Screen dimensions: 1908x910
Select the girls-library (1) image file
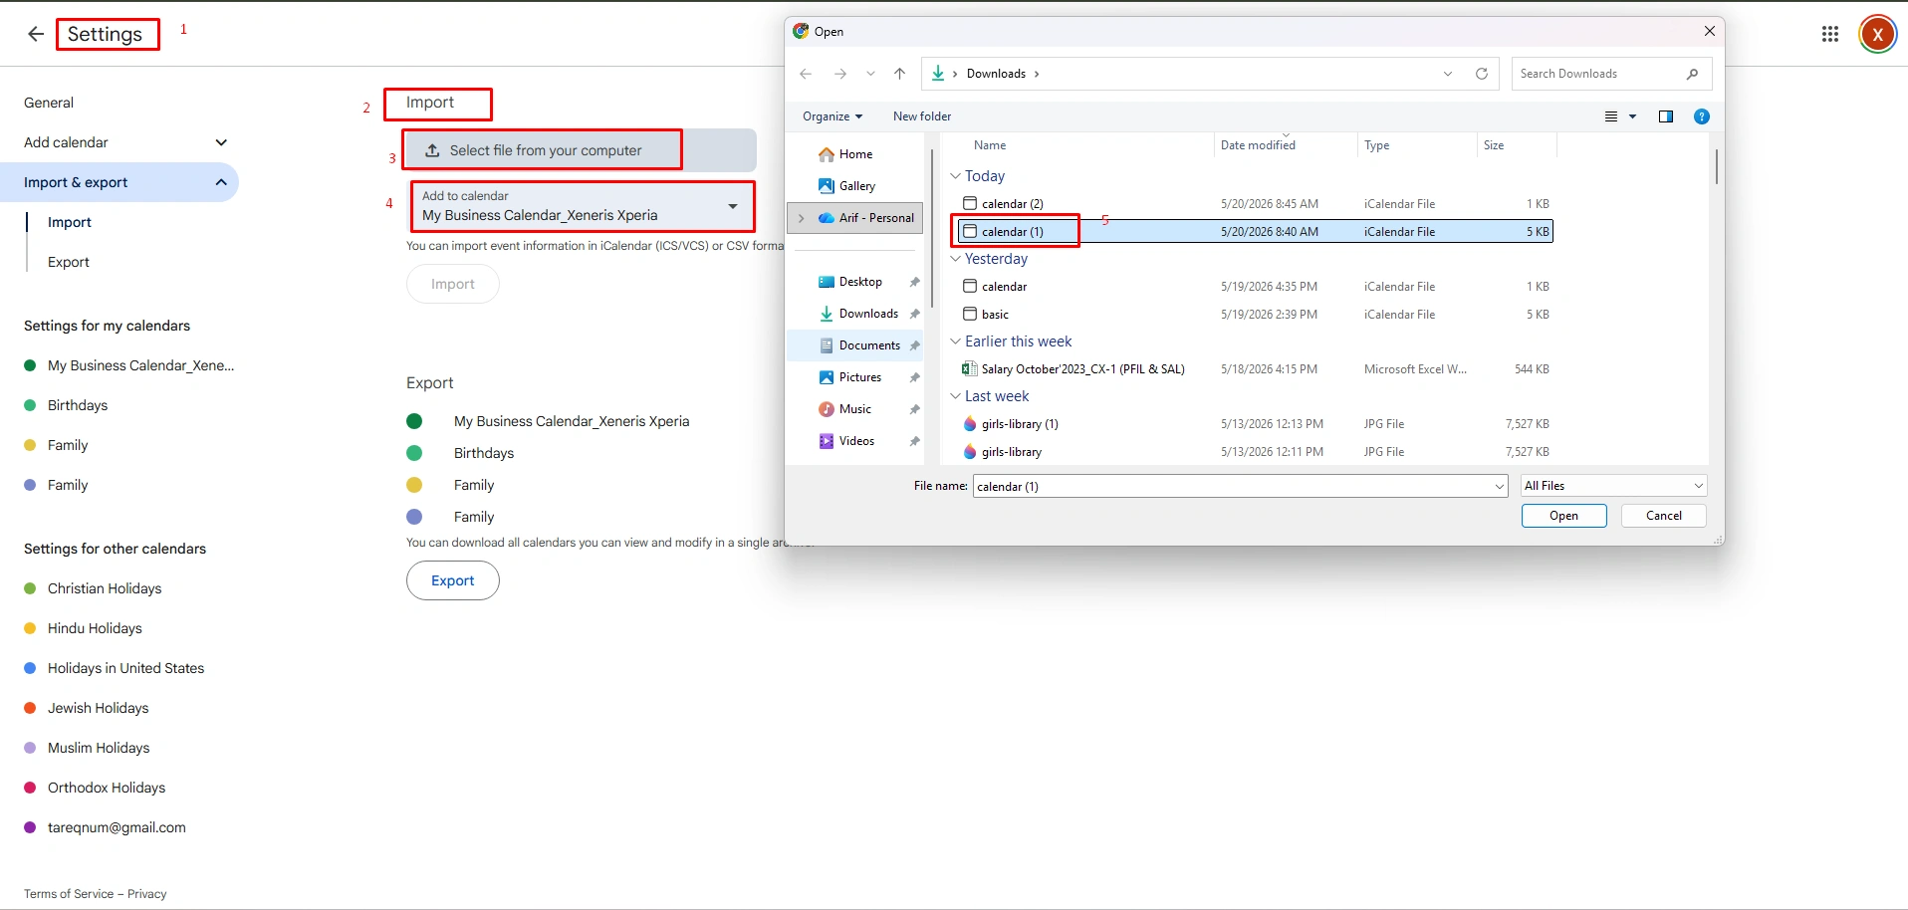point(1255,424)
